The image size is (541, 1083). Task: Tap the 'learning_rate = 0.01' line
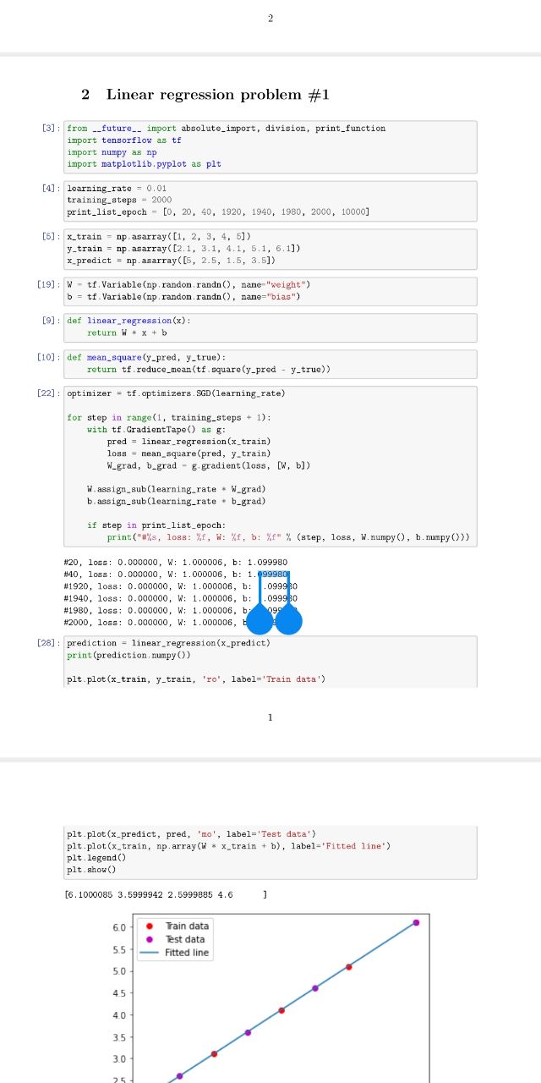coord(117,188)
